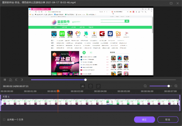Click the time display 00:00:02:14/00:00:07:21
The image size is (182, 126).
pos(16,86)
